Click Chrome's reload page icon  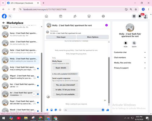[x=14, y=9]
